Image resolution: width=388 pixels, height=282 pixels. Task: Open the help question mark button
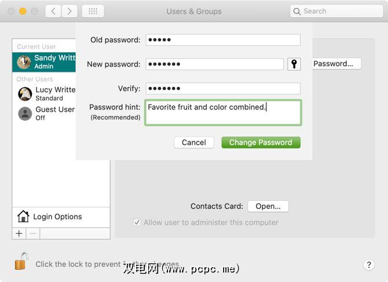point(369,265)
